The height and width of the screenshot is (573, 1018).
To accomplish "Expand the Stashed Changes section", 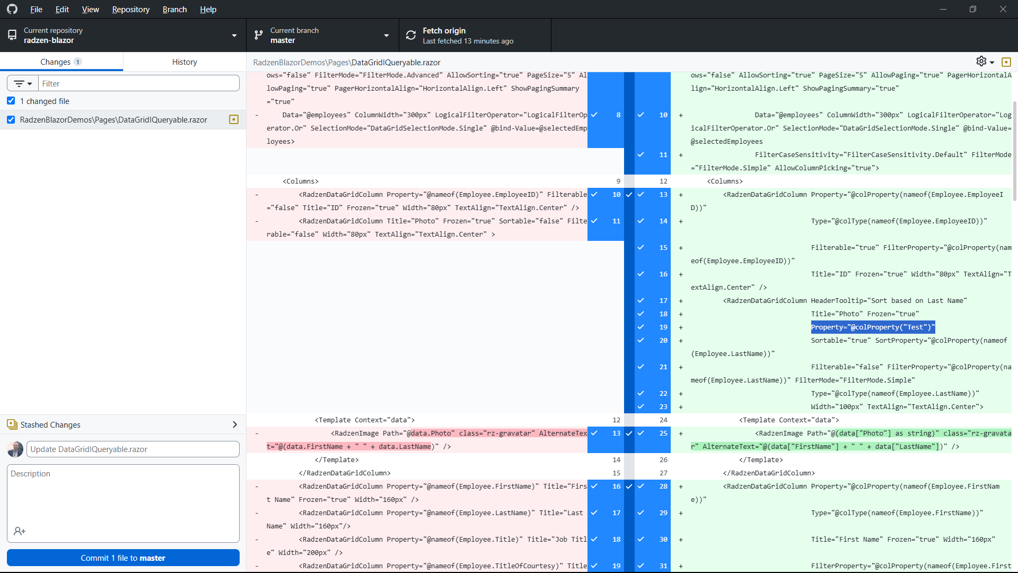I will pyautogui.click(x=235, y=424).
